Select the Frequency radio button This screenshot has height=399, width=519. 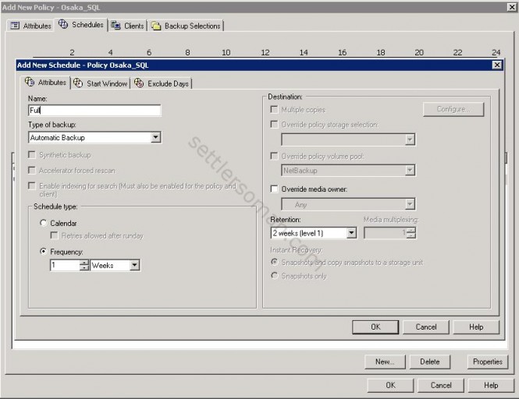click(44, 252)
